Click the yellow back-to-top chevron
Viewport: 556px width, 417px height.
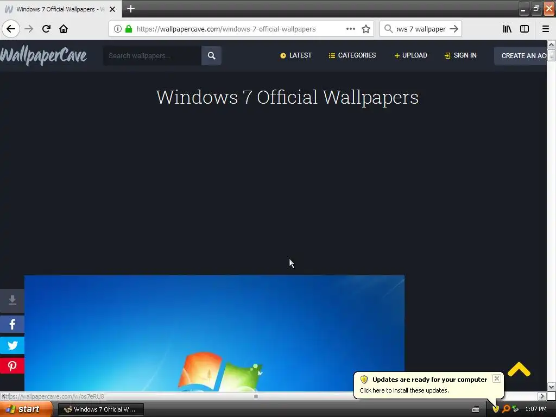tap(519, 369)
